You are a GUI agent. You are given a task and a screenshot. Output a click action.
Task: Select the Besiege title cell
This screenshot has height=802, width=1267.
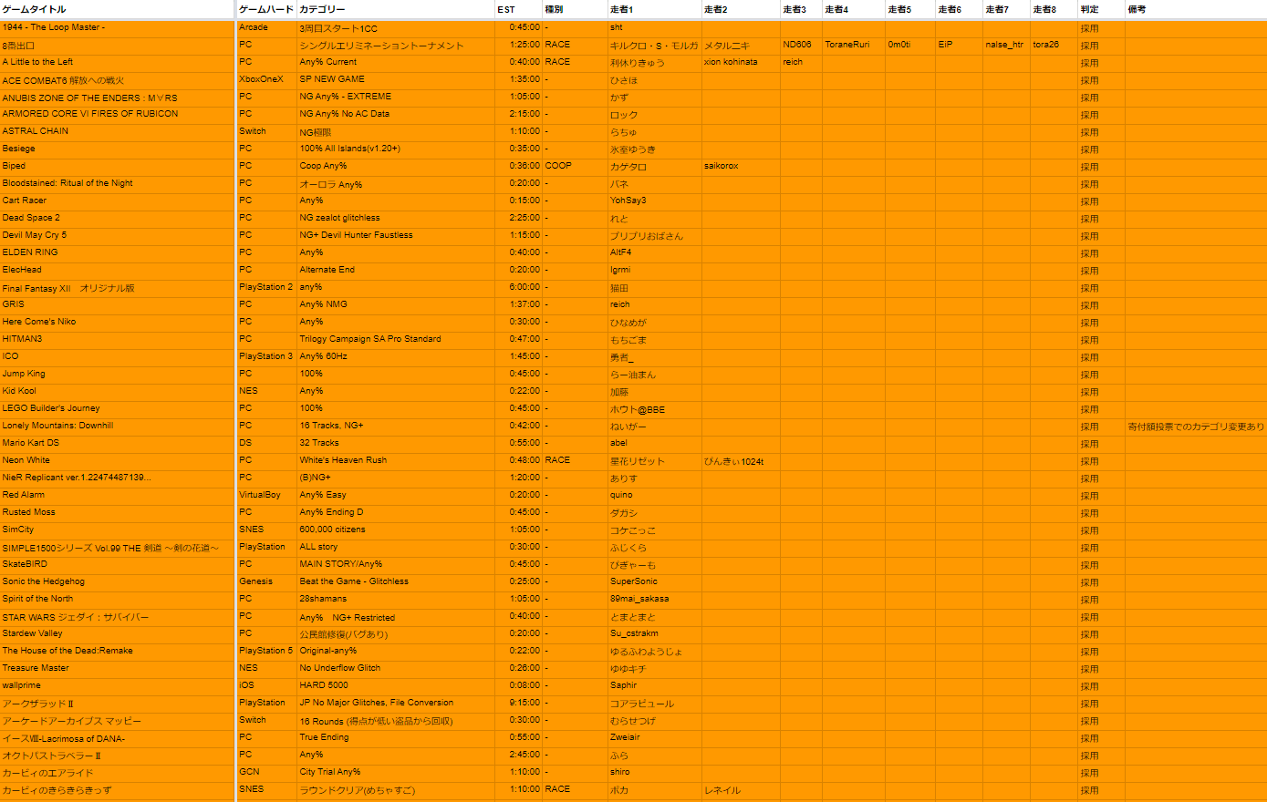click(x=118, y=149)
